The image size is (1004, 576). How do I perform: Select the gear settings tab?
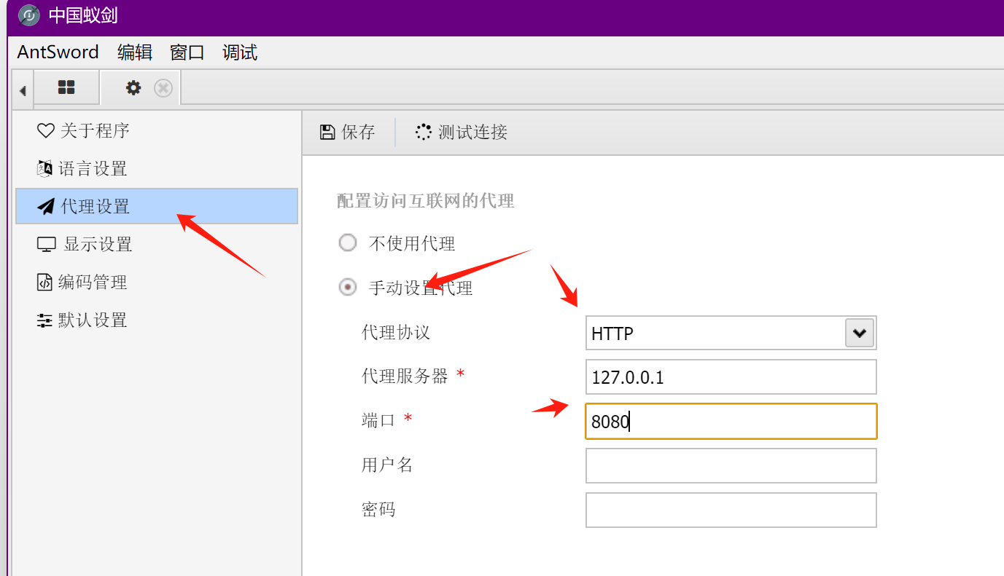coord(133,88)
